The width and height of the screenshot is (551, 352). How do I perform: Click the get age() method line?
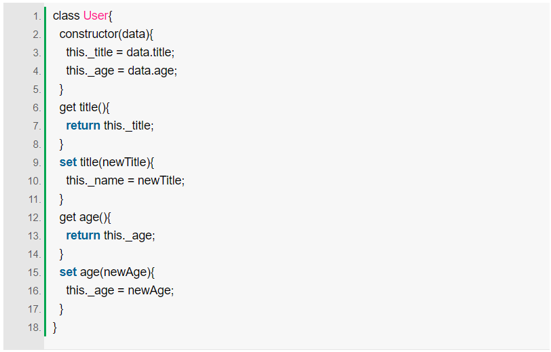(x=85, y=218)
